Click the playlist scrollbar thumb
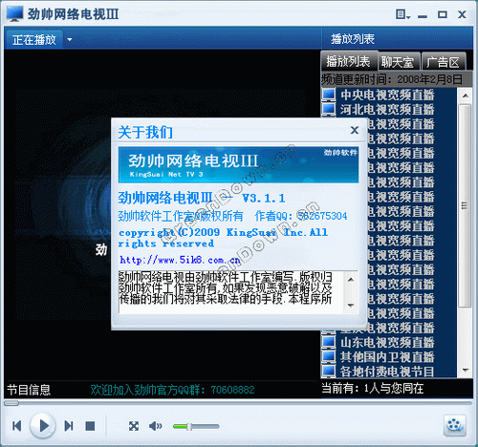This screenshot has width=478, height=447. (465, 205)
